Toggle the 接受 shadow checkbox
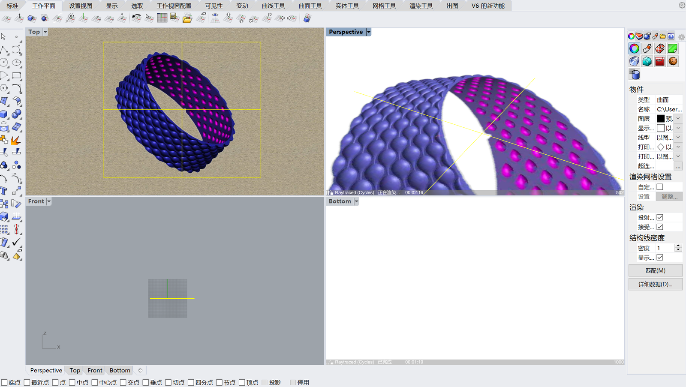Viewport: 686px width, 387px height. (660, 227)
